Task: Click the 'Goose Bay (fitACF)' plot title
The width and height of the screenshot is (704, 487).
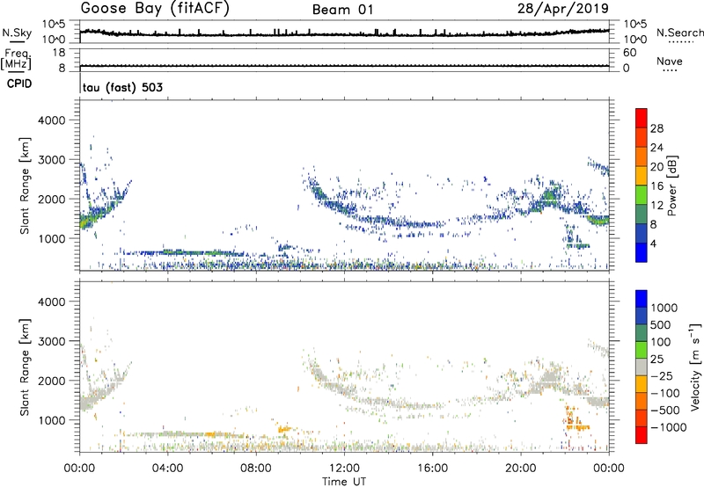Action: 155,8
